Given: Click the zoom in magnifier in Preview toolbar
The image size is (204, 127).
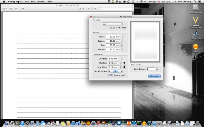Looking at the screenshot, I should pos(16,9).
